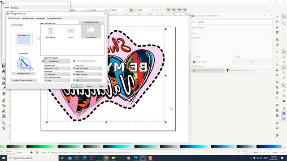Open the Document Size dropdown
This screenshot has height=161, width=287.
[57, 68]
